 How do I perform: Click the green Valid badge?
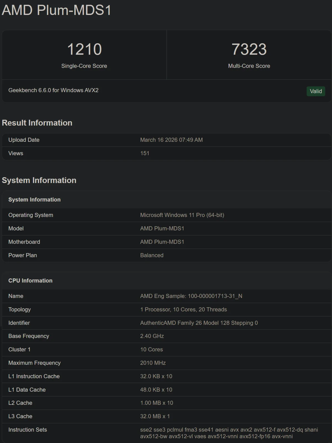pyautogui.click(x=316, y=91)
